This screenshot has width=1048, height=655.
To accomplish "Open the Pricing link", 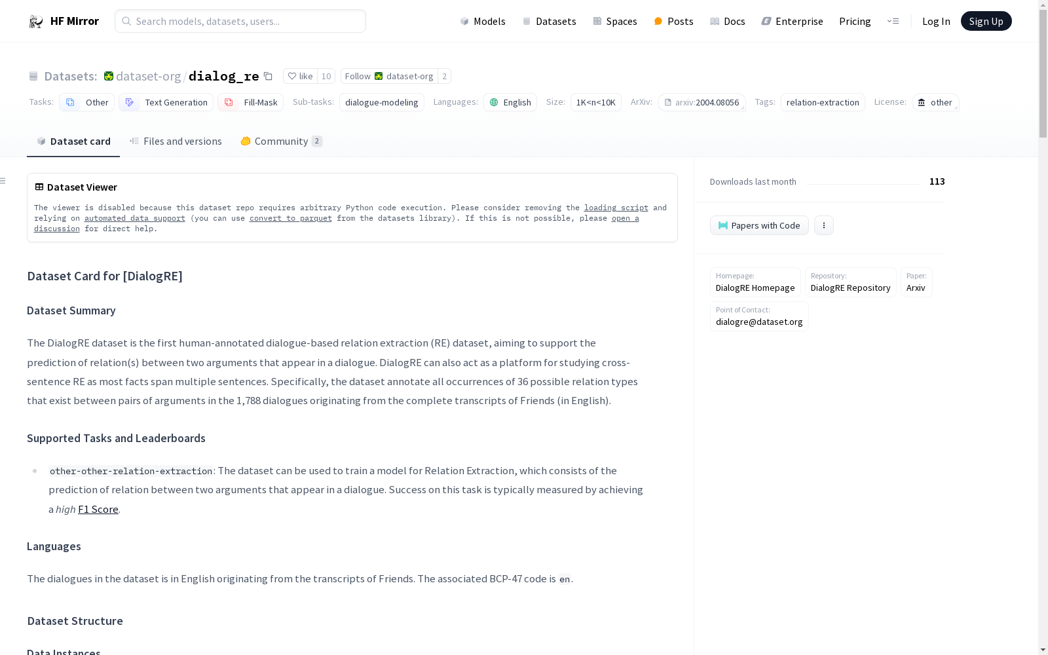I will tap(855, 21).
